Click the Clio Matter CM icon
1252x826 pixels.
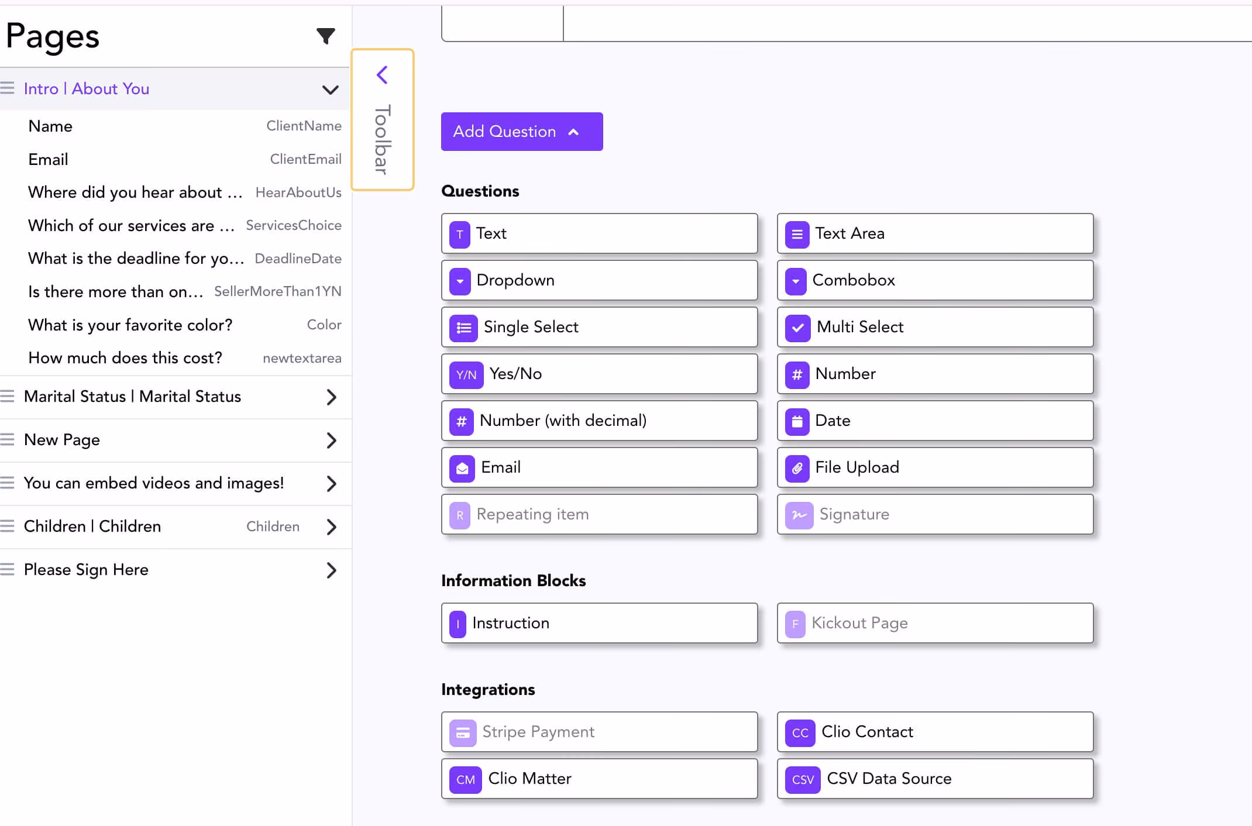coord(466,780)
